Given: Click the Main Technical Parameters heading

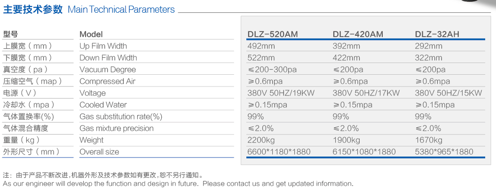Looking at the screenshot, I should [x=121, y=10].
